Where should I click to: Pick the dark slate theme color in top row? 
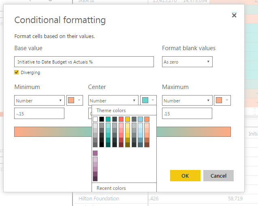[115, 119]
